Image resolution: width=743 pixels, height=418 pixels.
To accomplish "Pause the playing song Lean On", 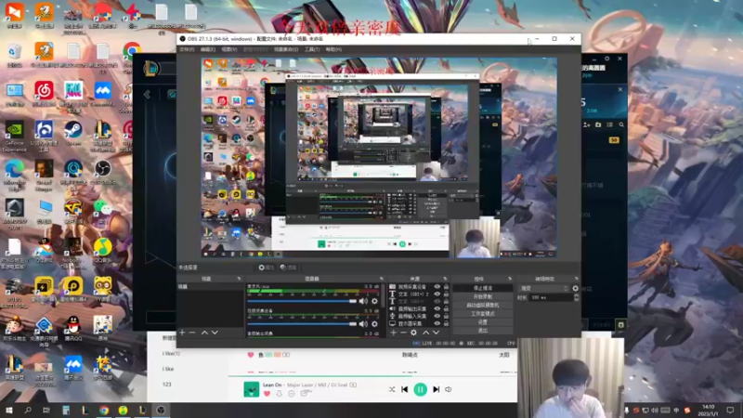I will point(421,389).
